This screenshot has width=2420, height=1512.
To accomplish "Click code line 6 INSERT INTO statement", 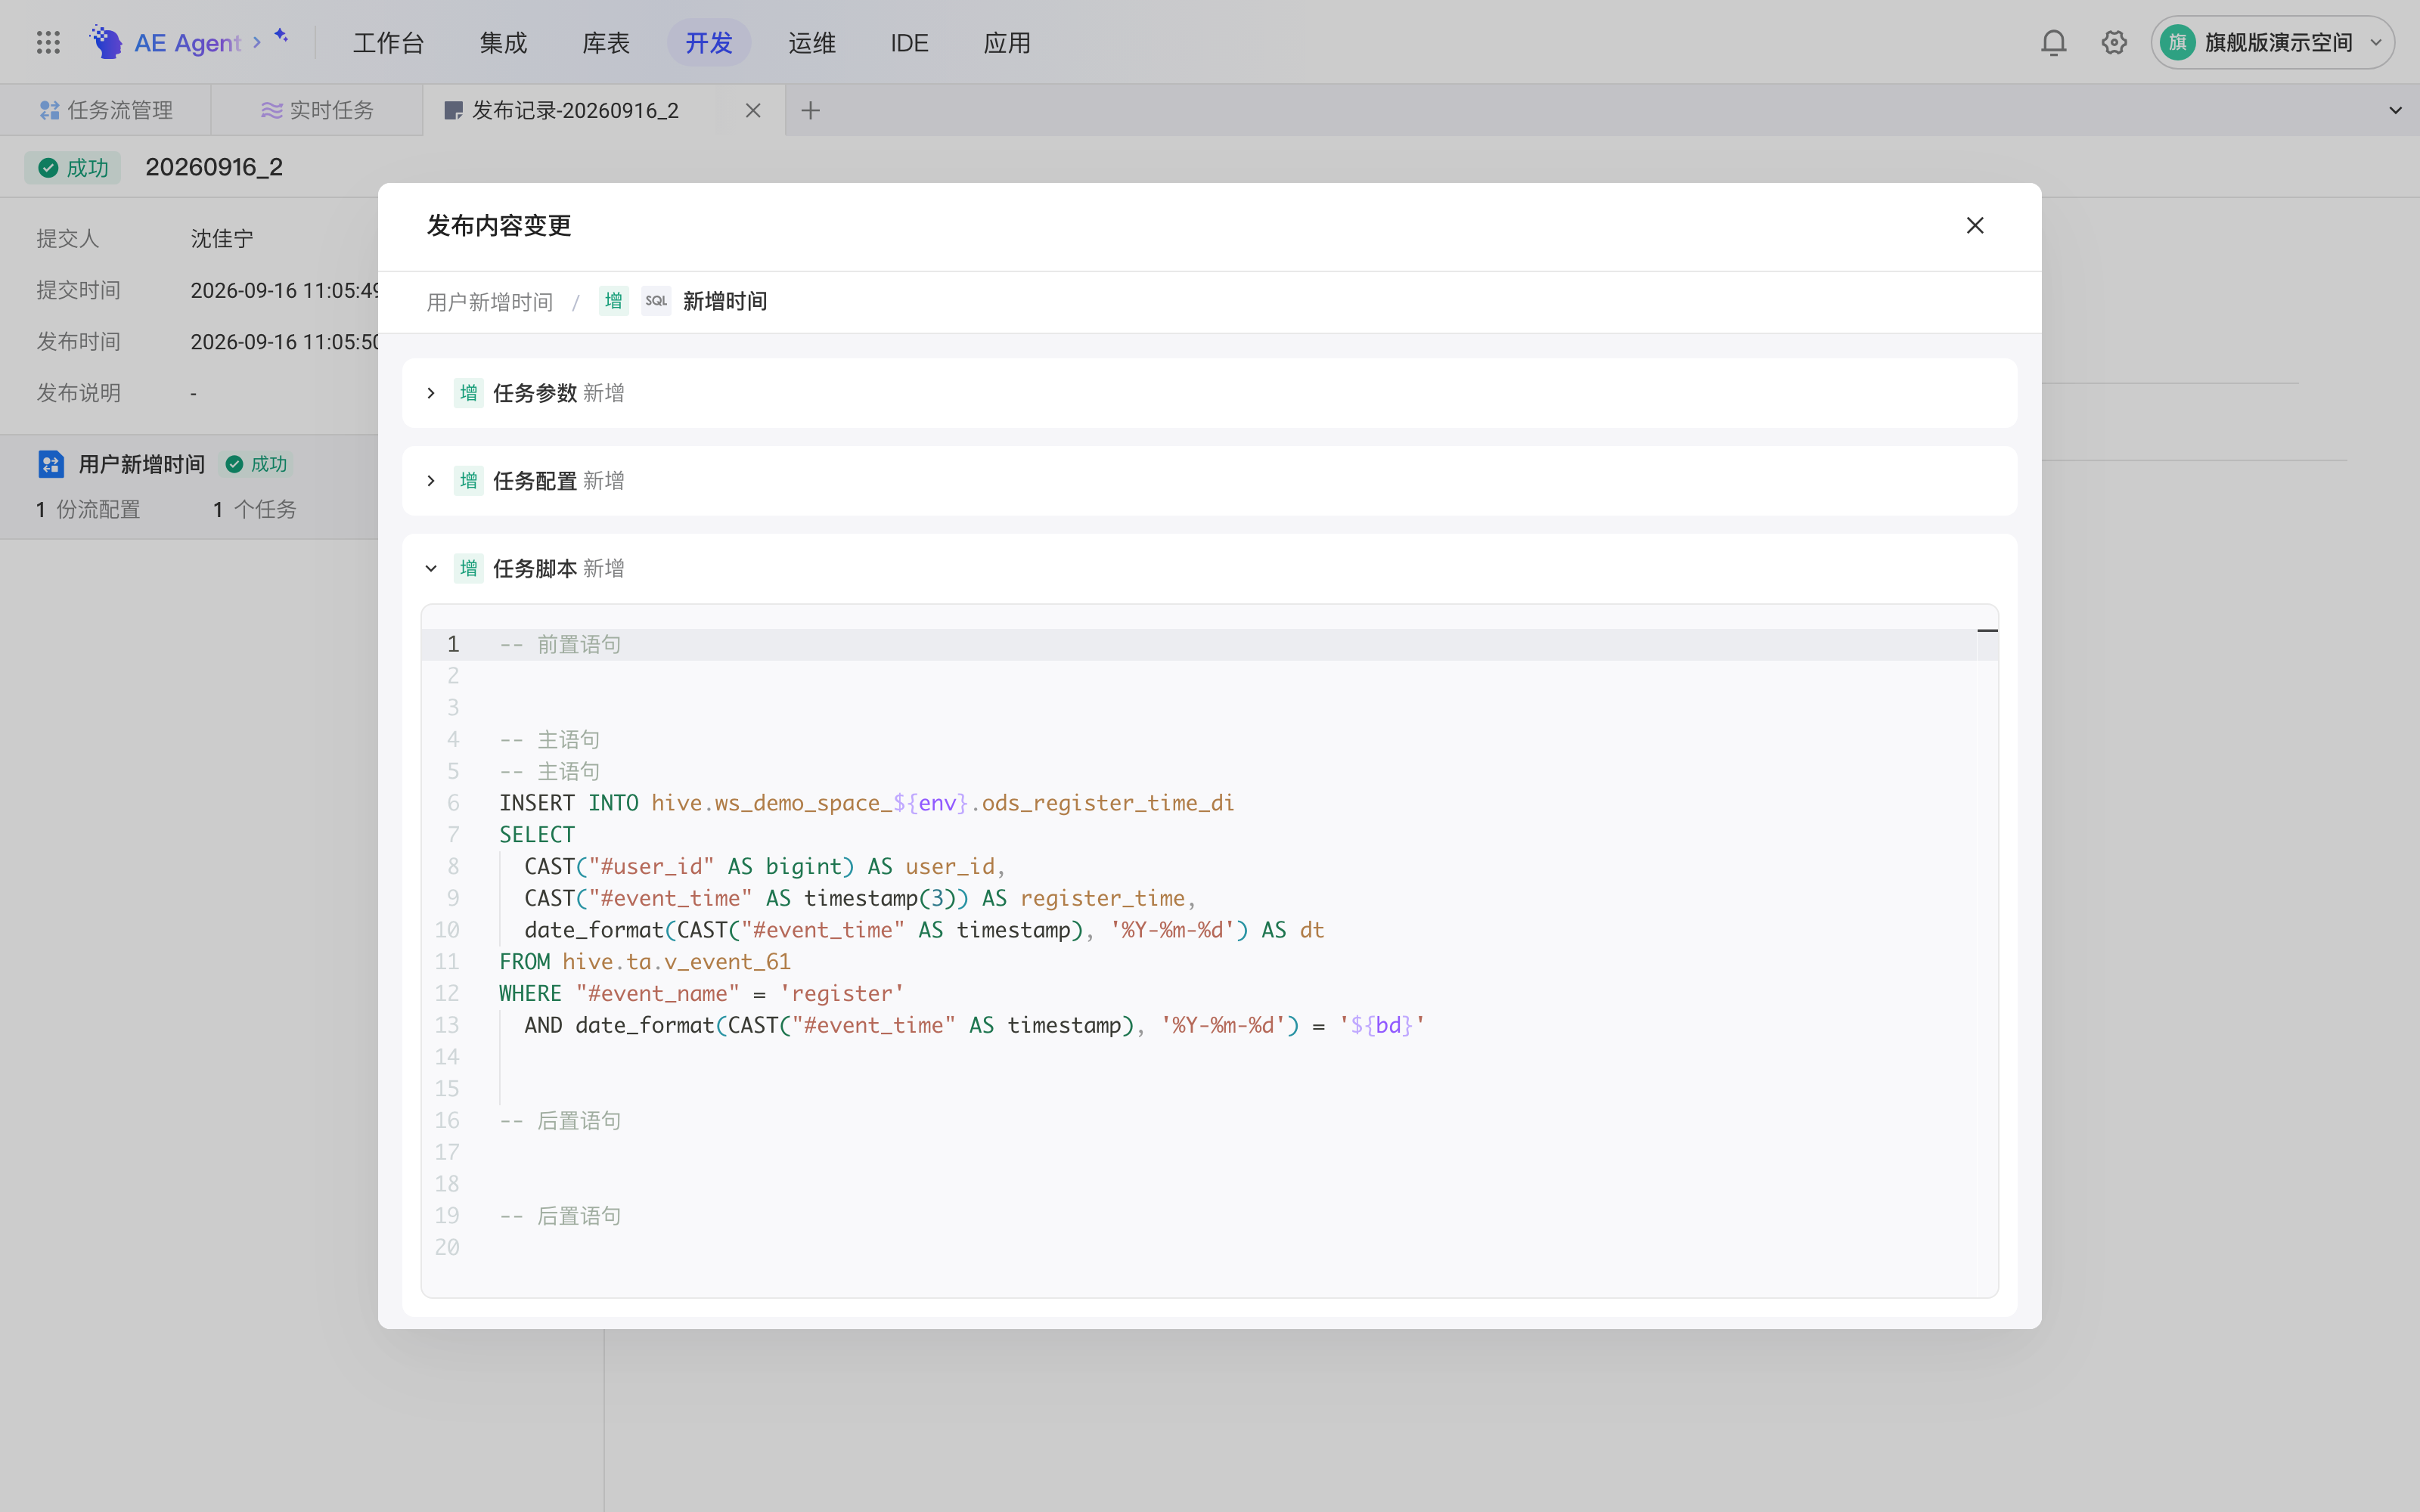I will pos(867,803).
